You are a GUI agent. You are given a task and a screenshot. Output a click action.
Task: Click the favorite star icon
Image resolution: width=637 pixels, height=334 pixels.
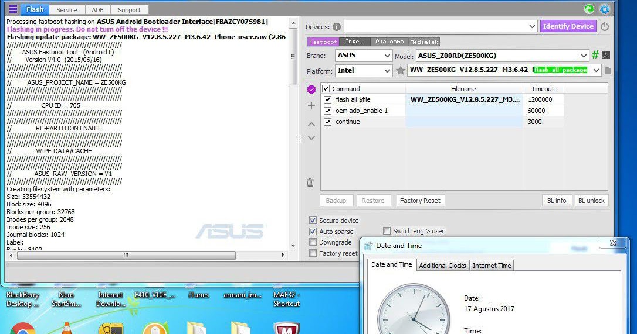(x=401, y=71)
